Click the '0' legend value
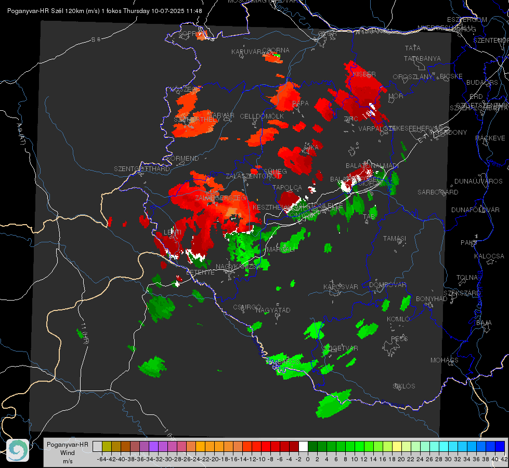This screenshot has height=468, width=509. coord(308,459)
